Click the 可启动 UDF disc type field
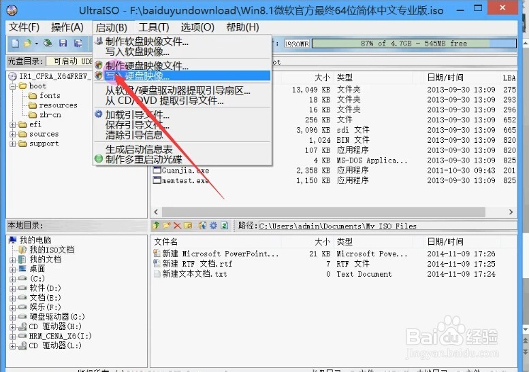Image resolution: width=529 pixels, height=372 pixels. click(x=69, y=61)
